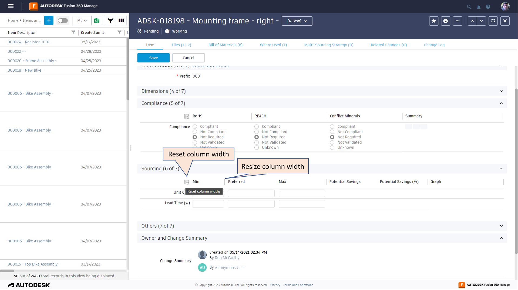Open the hamburger navigation menu
Viewport: 518px width, 290px height.
(x=11, y=6)
